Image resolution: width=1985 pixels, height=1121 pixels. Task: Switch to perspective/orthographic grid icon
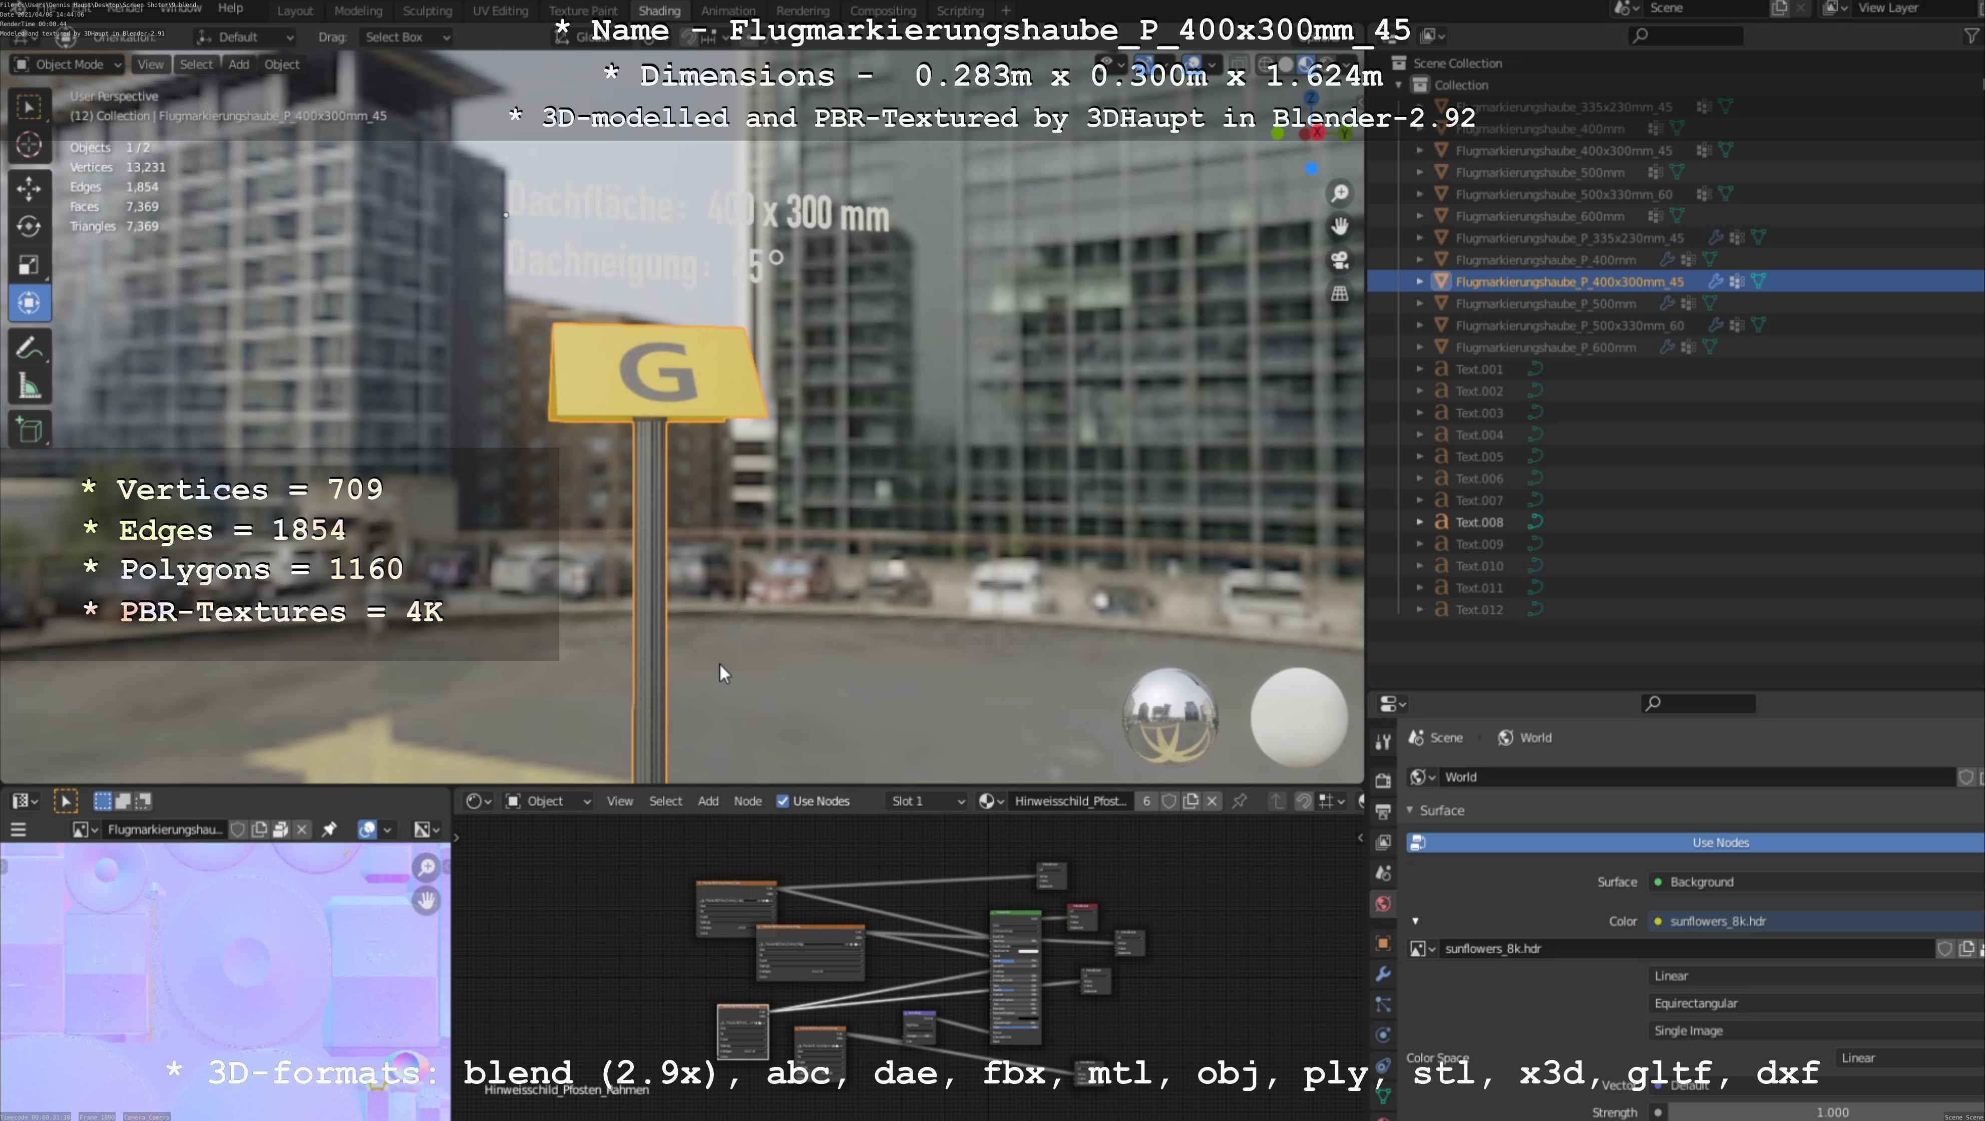[x=1340, y=293]
